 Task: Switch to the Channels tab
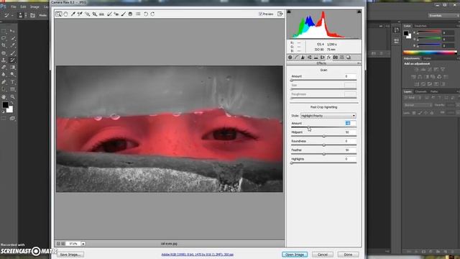(x=420, y=91)
